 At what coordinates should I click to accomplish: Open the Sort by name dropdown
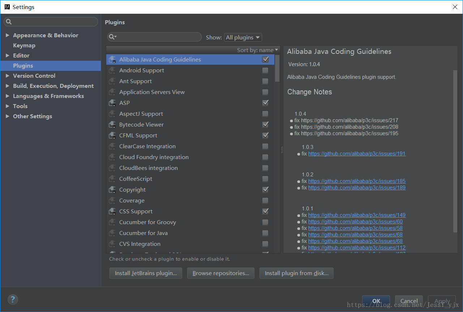coord(257,50)
